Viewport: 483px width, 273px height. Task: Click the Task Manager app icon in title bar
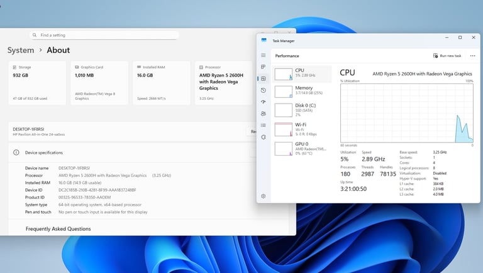[x=264, y=40]
